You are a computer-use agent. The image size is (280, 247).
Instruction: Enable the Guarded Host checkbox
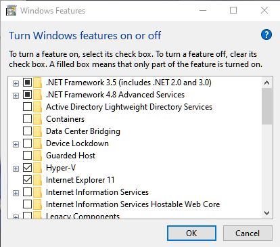pyautogui.click(x=27, y=156)
